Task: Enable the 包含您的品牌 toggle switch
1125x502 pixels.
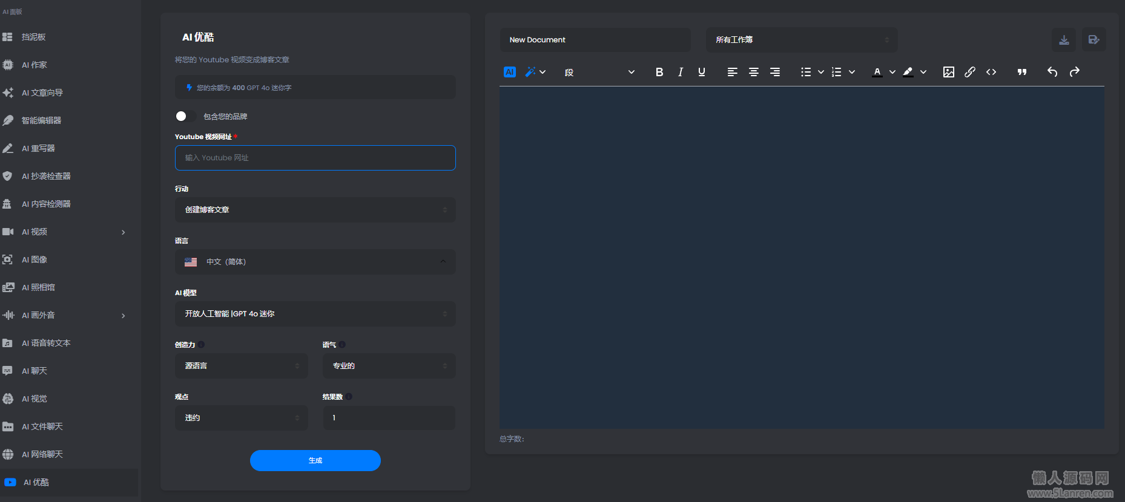Action: [184, 116]
